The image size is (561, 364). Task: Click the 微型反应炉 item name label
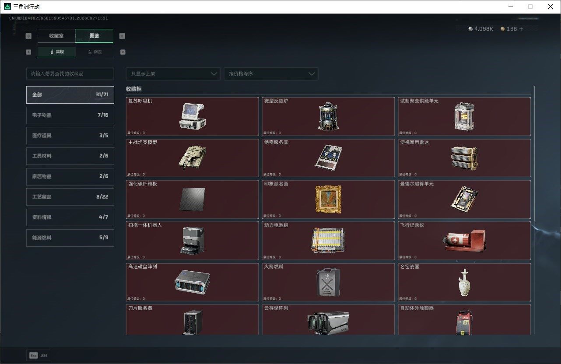click(x=276, y=101)
